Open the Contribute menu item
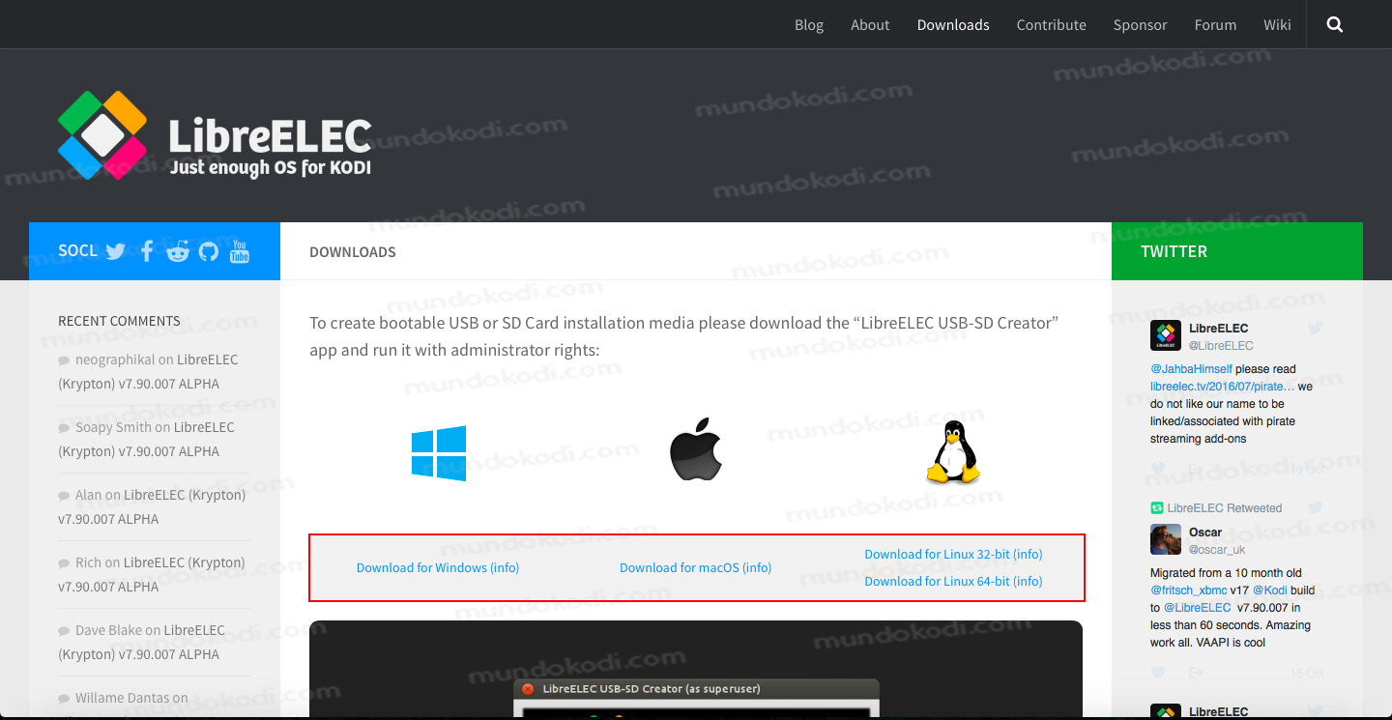The height and width of the screenshot is (720, 1392). pos(1052,25)
